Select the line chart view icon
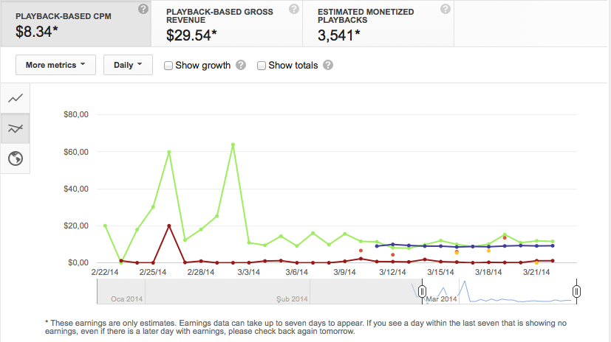The image size is (611, 342). 16,98
